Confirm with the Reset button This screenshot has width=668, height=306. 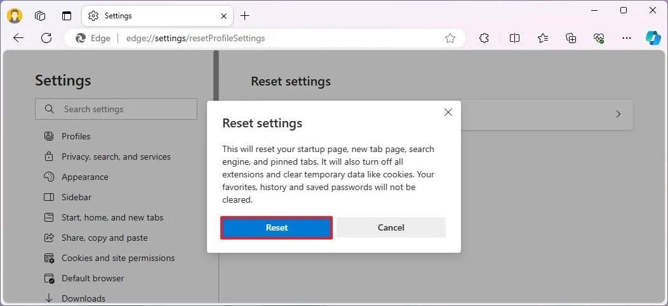click(276, 228)
